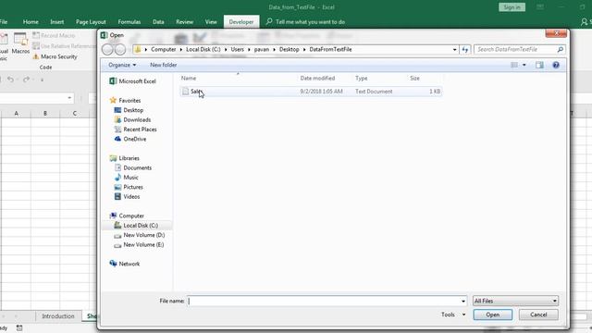Viewport: 592px width, 333px height.
Task: Undo with the quick access undo arrow
Action: (10, 80)
